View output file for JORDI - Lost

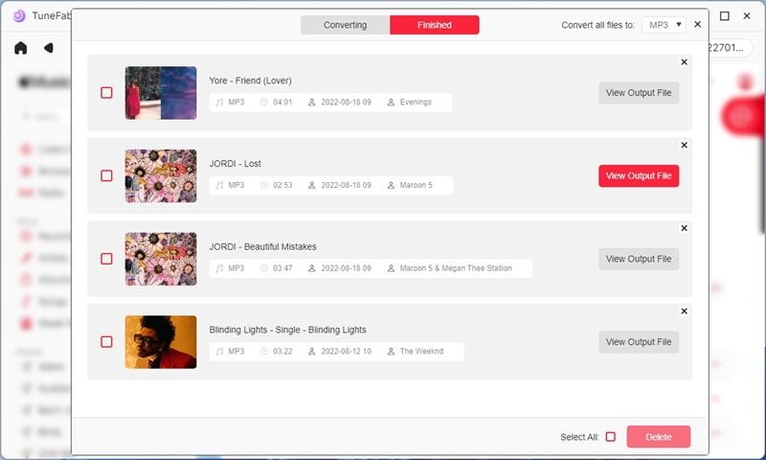pyautogui.click(x=639, y=176)
